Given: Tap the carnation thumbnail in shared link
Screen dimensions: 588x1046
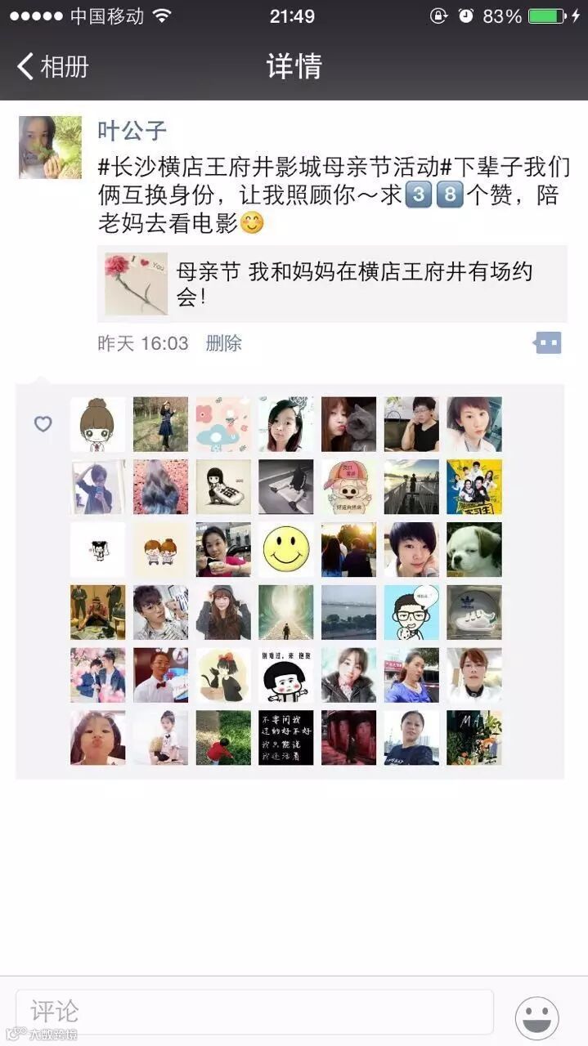Looking at the screenshot, I should click(136, 284).
